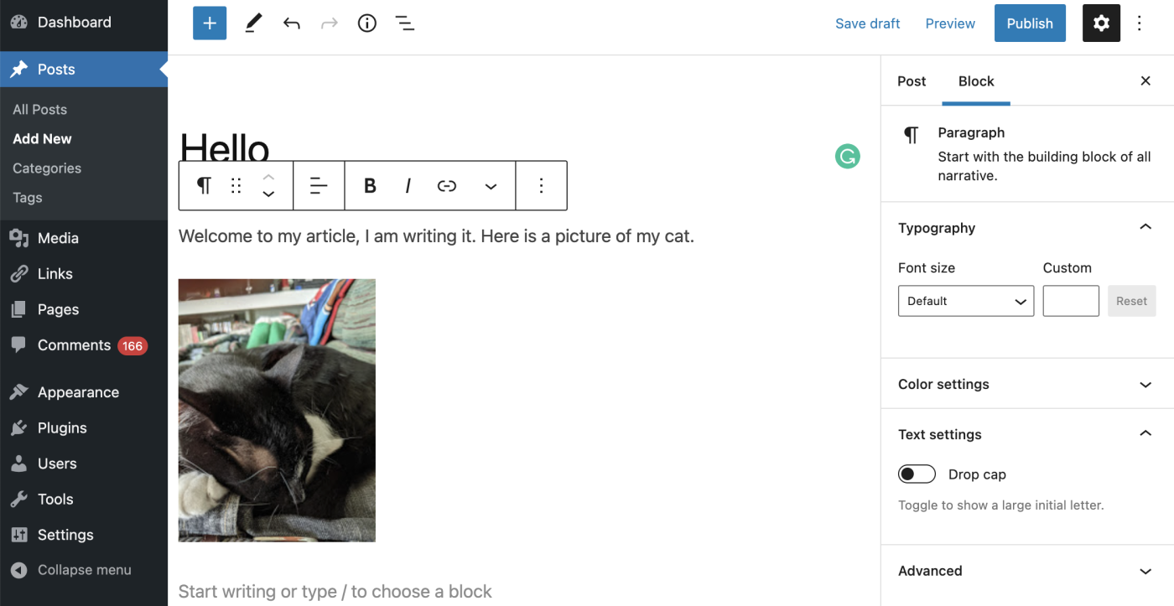Viewport: 1174px width, 606px height.
Task: Collapse the Text settings panel
Action: tap(1145, 434)
